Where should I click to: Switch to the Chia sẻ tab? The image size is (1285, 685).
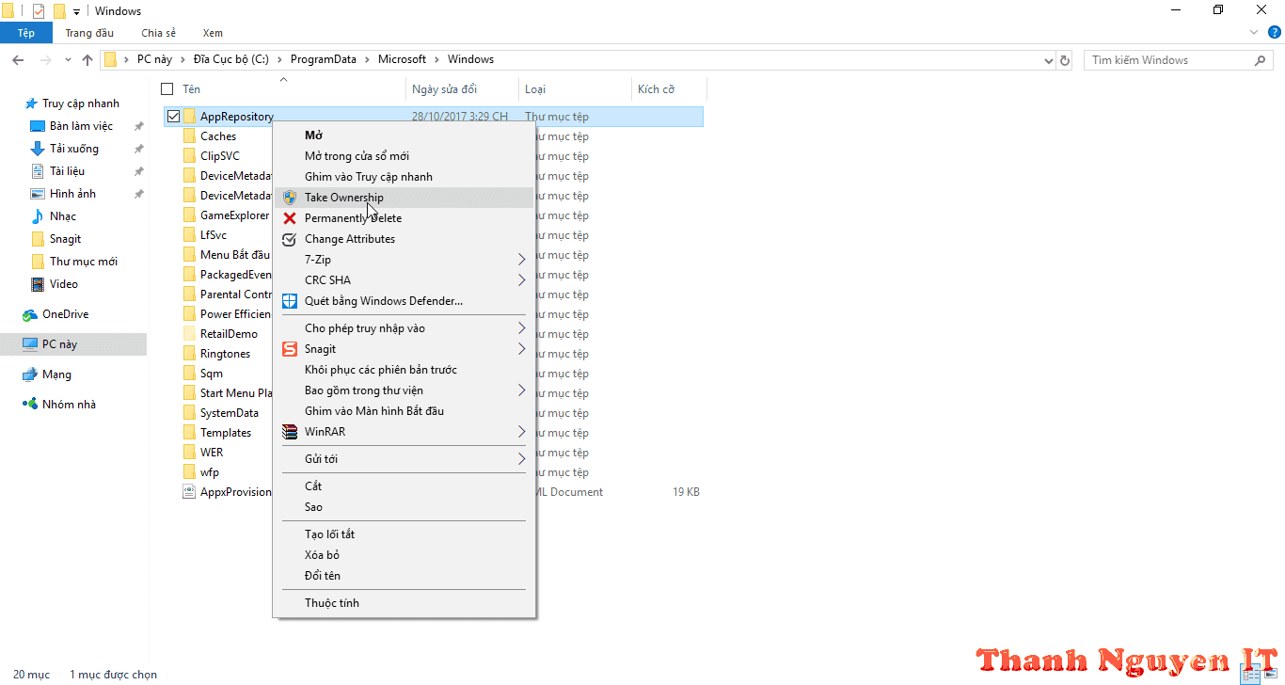(159, 33)
